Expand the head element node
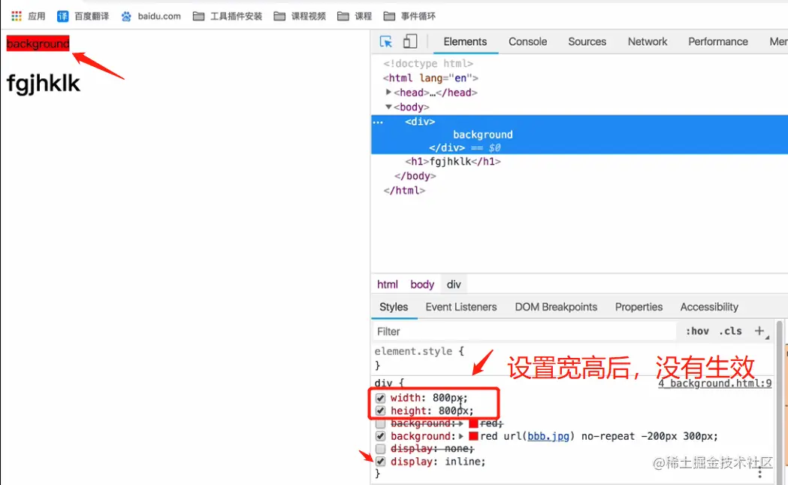Image resolution: width=788 pixels, height=485 pixels. 388,92
